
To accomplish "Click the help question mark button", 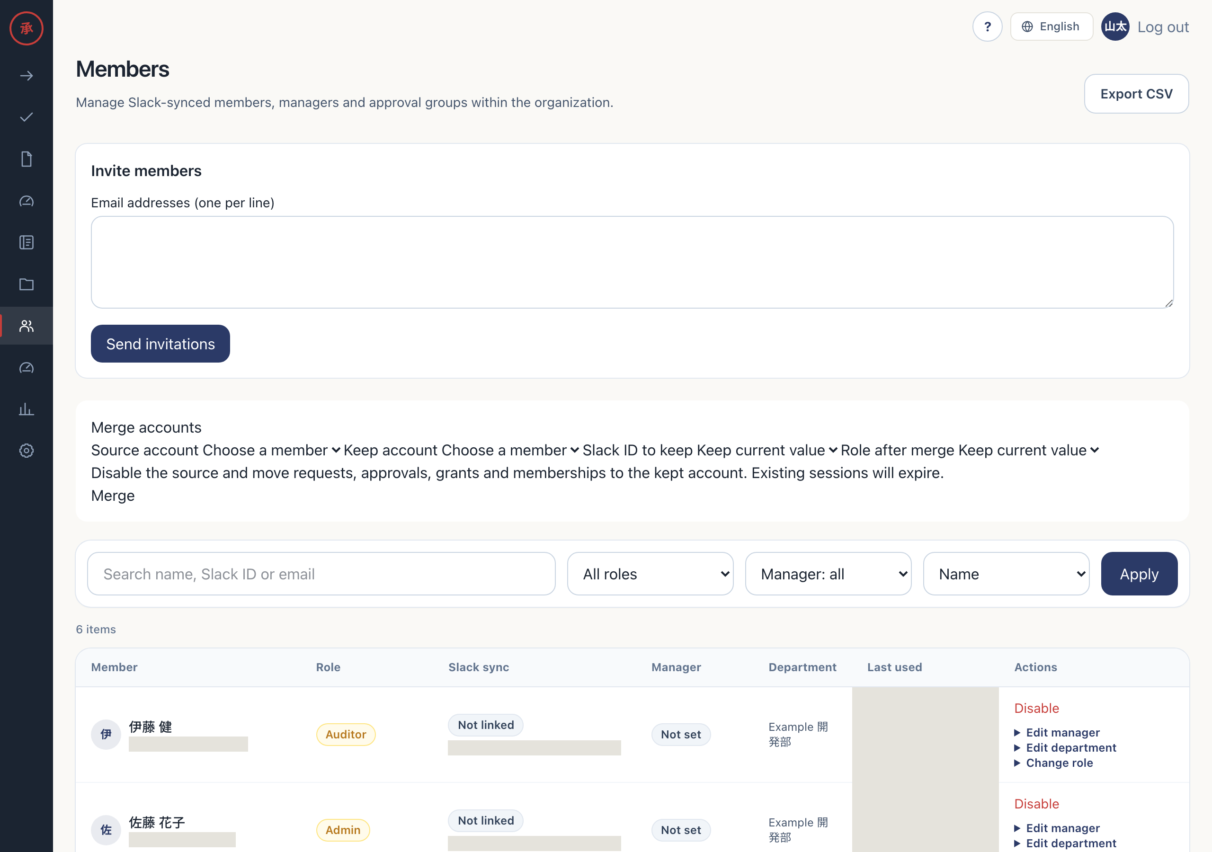I will [987, 27].
